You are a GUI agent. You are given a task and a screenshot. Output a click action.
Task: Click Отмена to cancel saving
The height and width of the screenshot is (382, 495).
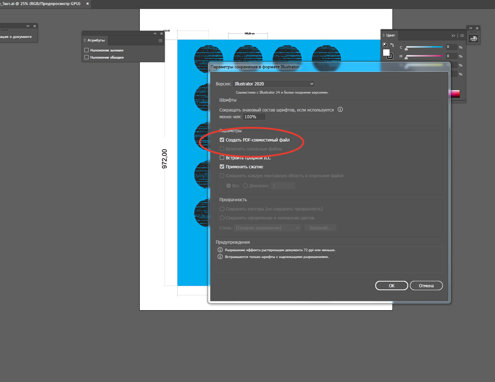(x=426, y=286)
